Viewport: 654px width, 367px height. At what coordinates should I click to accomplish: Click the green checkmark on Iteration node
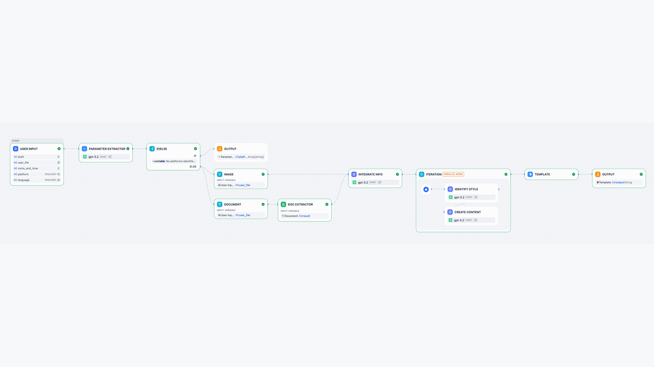[506, 174]
